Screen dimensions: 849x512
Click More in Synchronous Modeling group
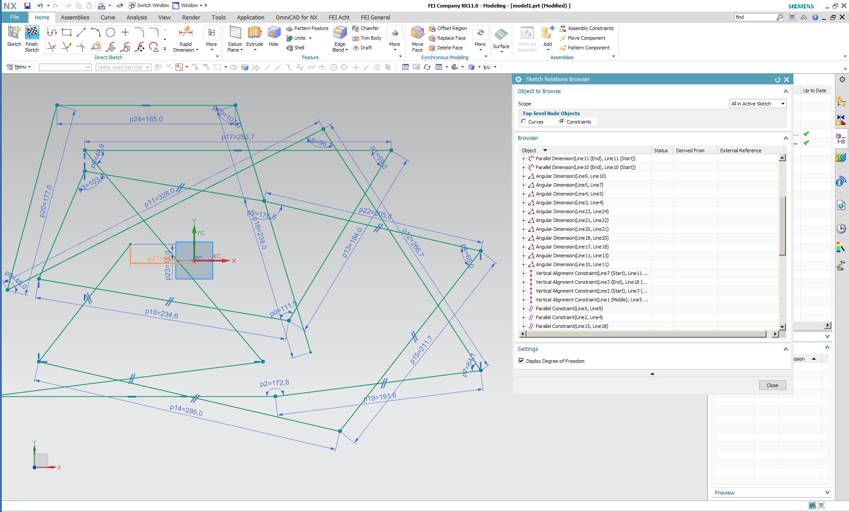480,38
